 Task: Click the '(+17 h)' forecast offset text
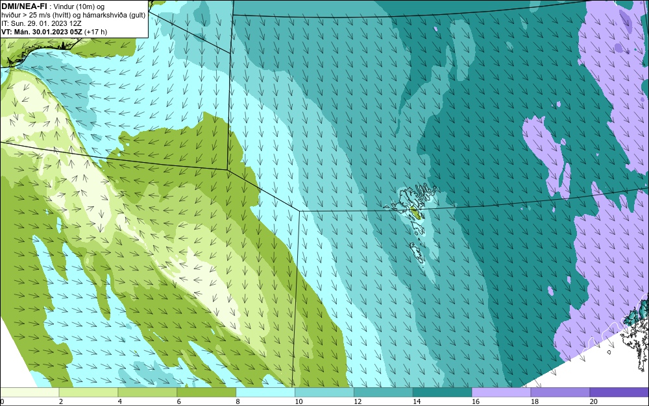pyautogui.click(x=95, y=32)
